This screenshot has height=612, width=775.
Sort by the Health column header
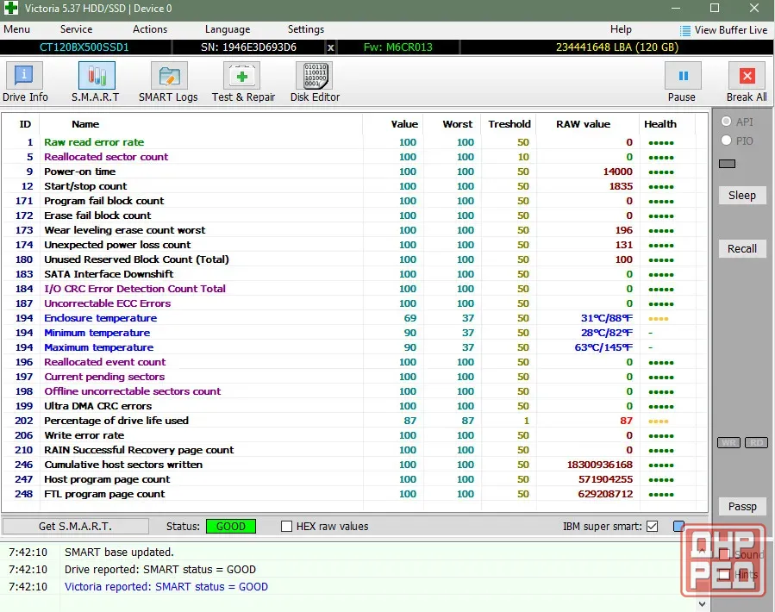click(x=660, y=124)
